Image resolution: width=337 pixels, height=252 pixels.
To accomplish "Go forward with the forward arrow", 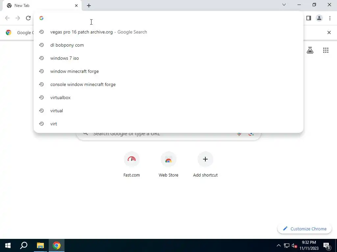I will (18, 18).
